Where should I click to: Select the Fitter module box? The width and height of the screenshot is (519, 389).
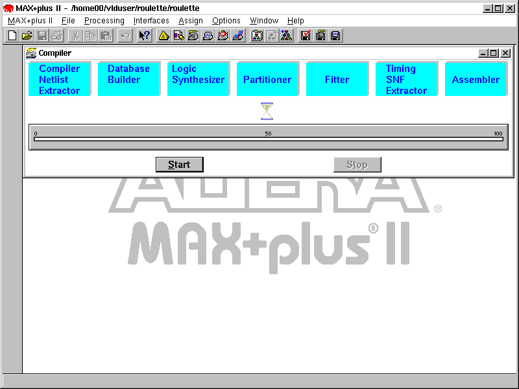pos(337,78)
